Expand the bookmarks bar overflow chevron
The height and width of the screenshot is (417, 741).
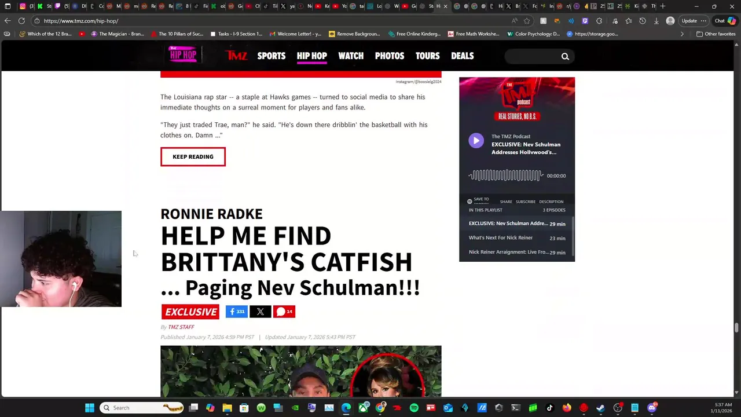point(682,34)
